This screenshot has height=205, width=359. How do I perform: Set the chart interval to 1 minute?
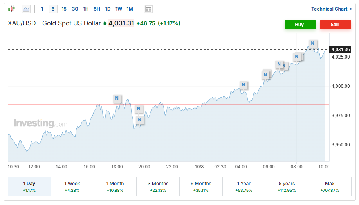[x=42, y=9]
